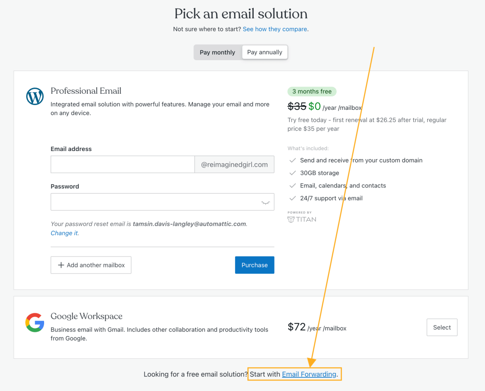Switch billing to Pay monthly
Image resolution: width=485 pixels, height=391 pixels.
[218, 52]
